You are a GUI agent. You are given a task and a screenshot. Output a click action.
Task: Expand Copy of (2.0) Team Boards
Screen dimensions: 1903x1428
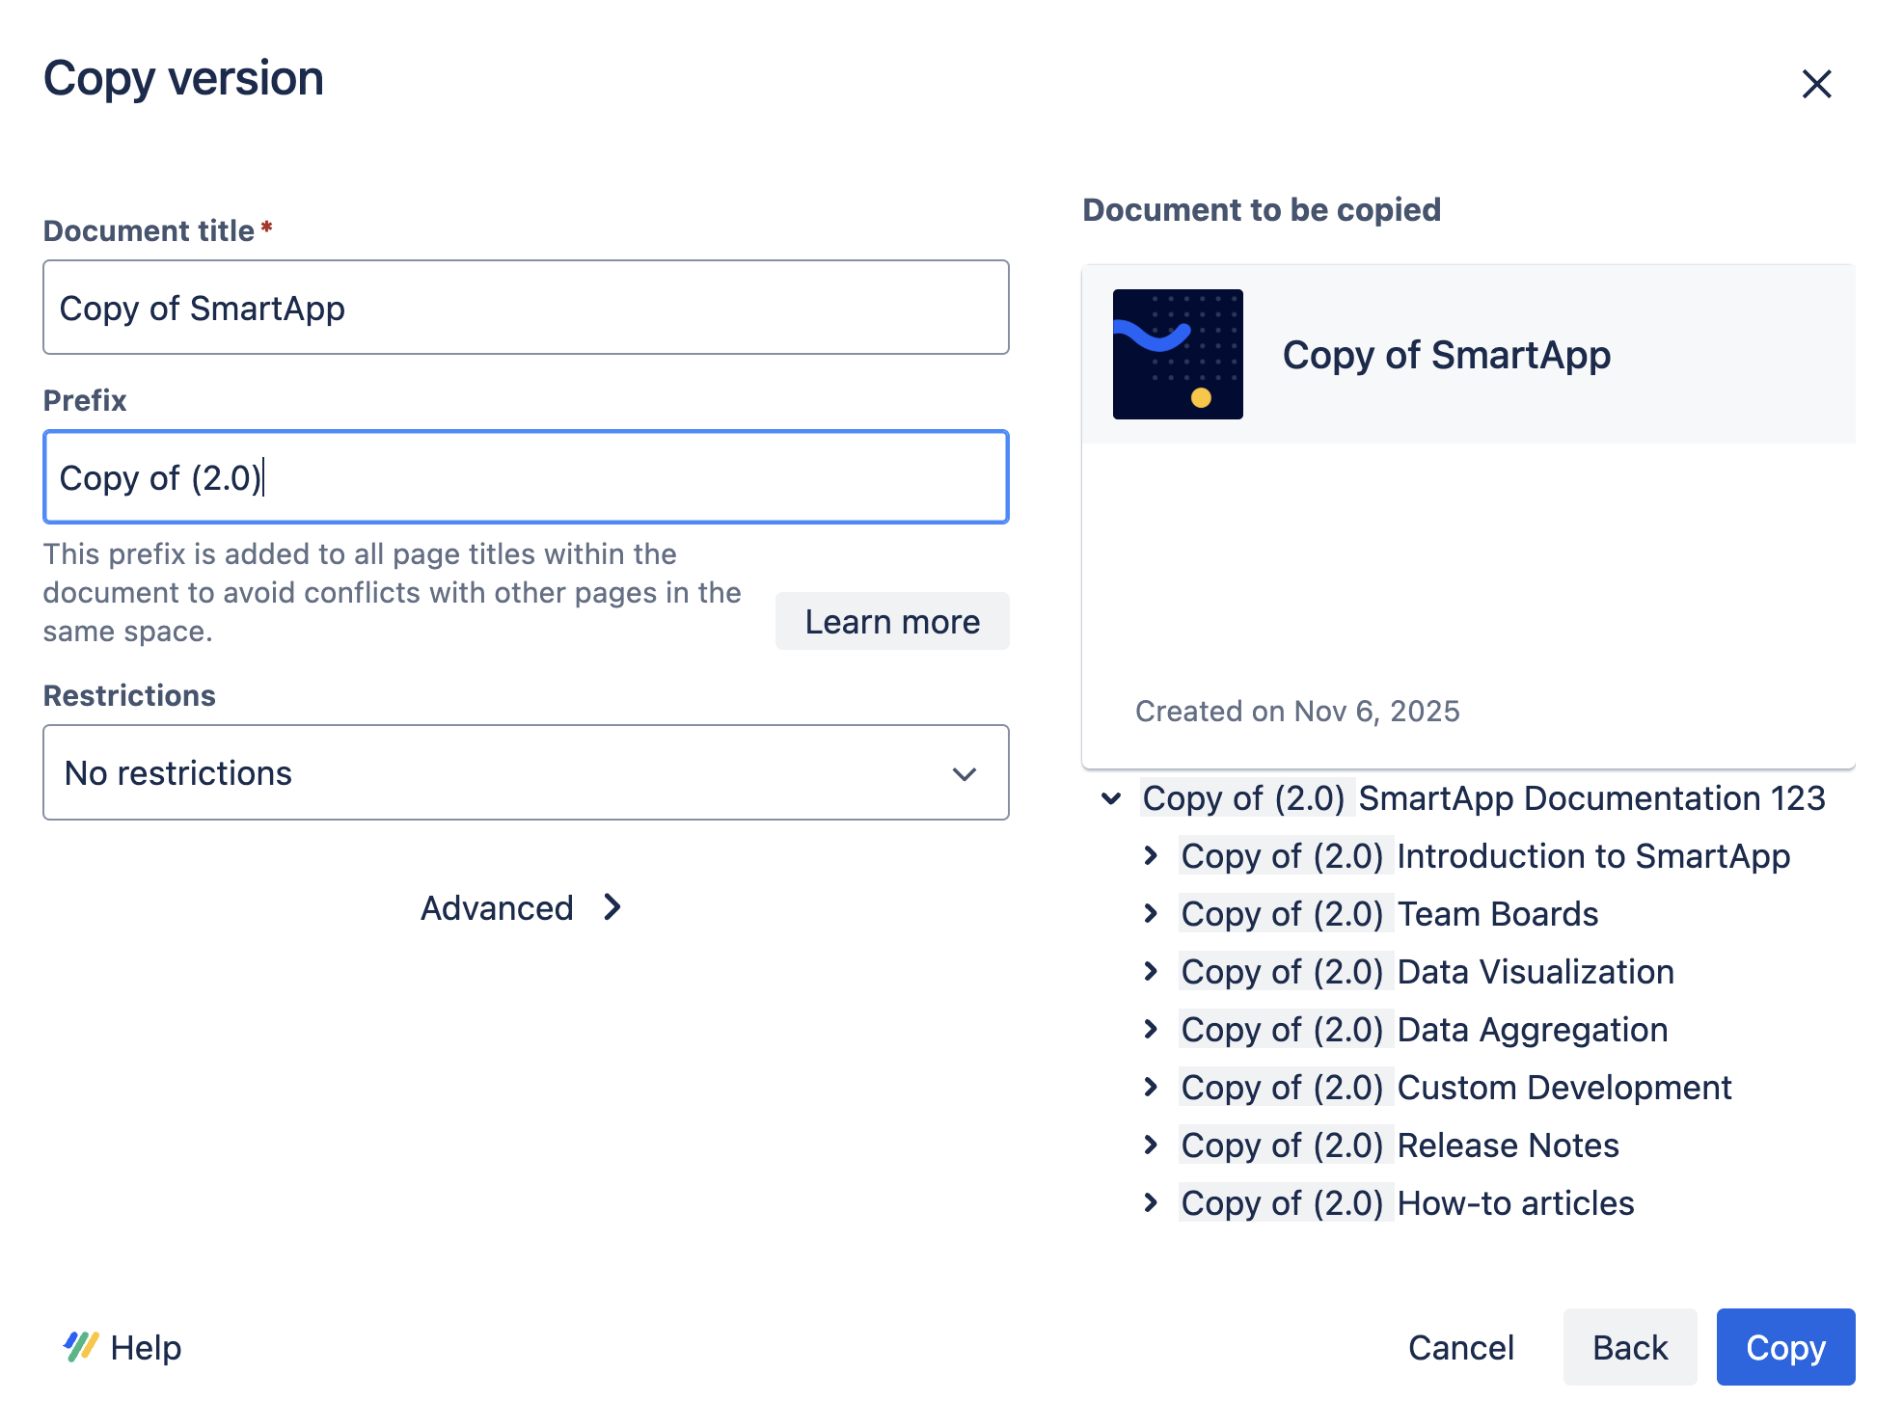pyautogui.click(x=1151, y=914)
